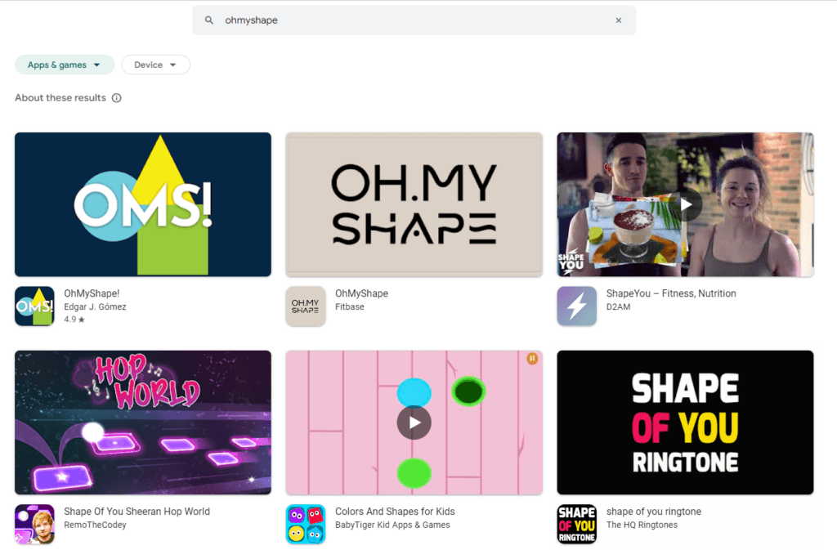Image resolution: width=837 pixels, height=550 pixels.
Task: Select the OhMyShape Fitbase app icon
Action: tap(305, 306)
